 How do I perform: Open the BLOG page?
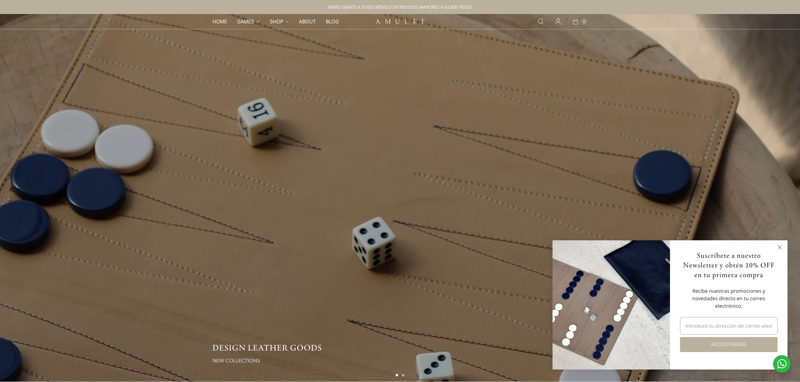coord(332,22)
